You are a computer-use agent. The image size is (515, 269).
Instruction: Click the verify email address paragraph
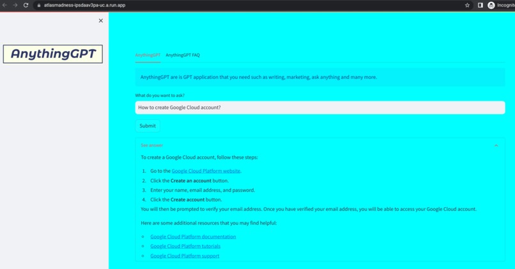[309, 209]
